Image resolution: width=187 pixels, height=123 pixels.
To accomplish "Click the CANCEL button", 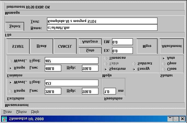I will pos(65,46).
